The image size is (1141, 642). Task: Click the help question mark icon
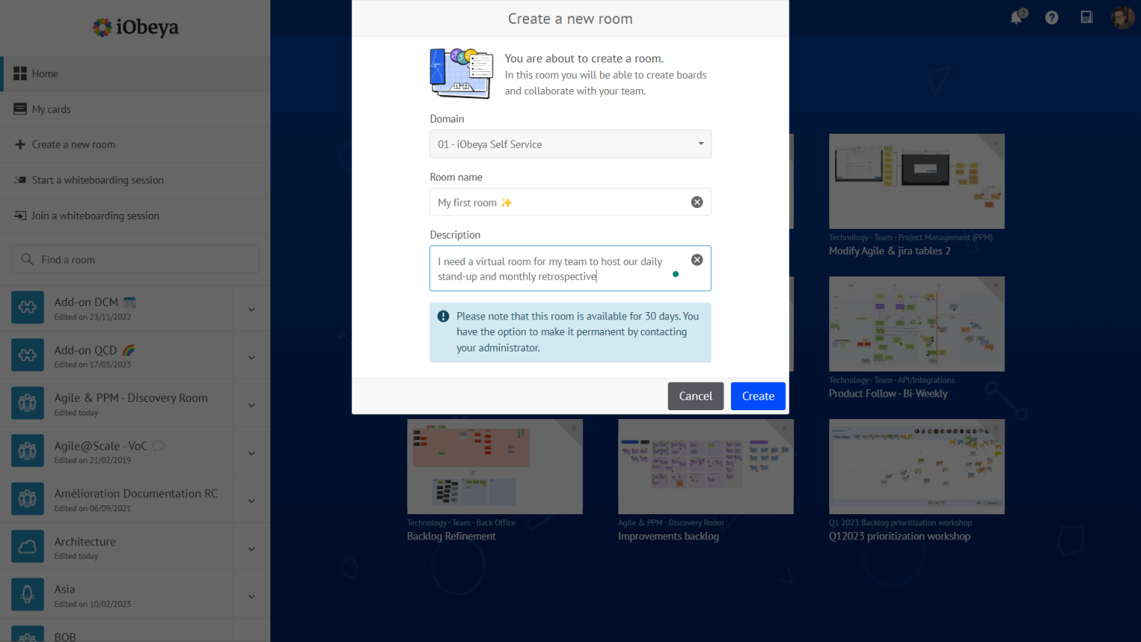(1052, 18)
